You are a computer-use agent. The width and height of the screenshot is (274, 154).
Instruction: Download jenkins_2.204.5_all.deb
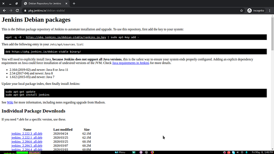(27, 146)
